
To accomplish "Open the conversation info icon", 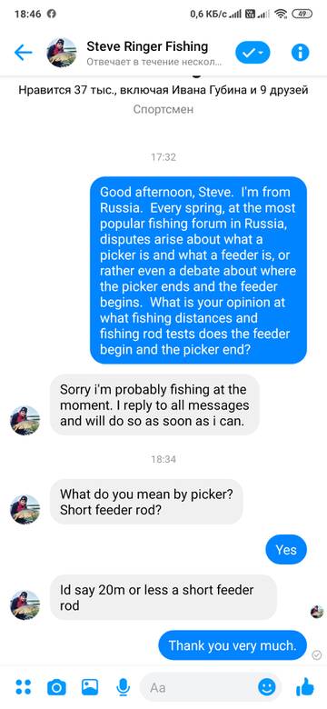I will pyautogui.click(x=300, y=53).
